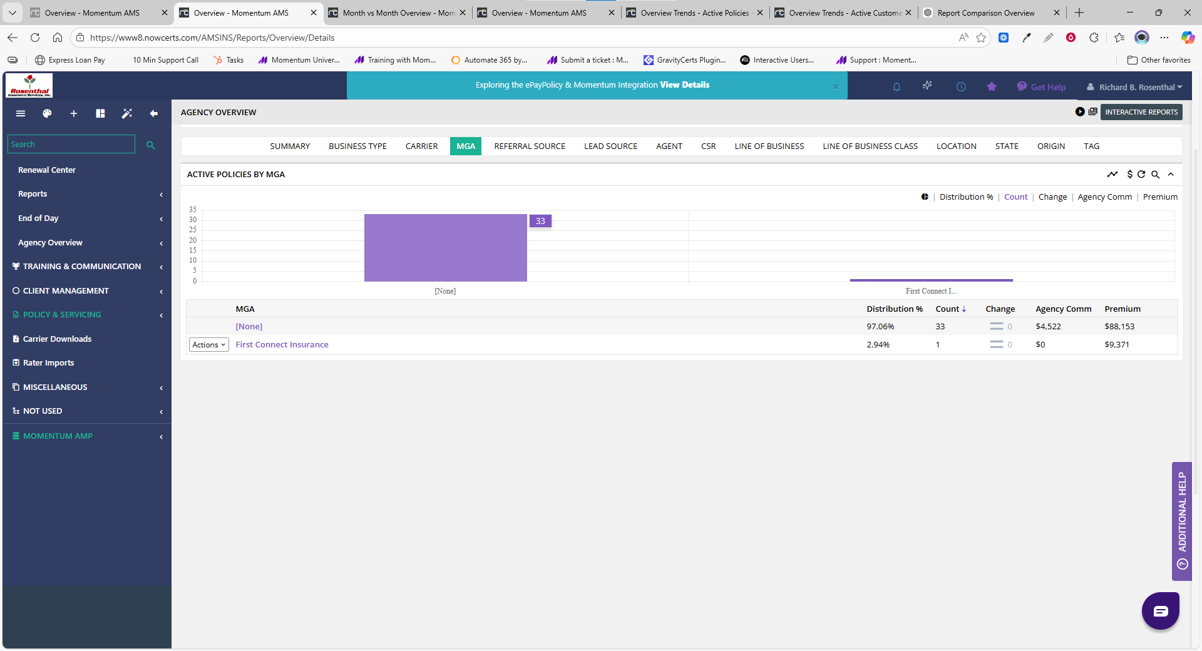Image resolution: width=1202 pixels, height=651 pixels.
Task: Click the sparkles AI icon in header
Action: (927, 86)
